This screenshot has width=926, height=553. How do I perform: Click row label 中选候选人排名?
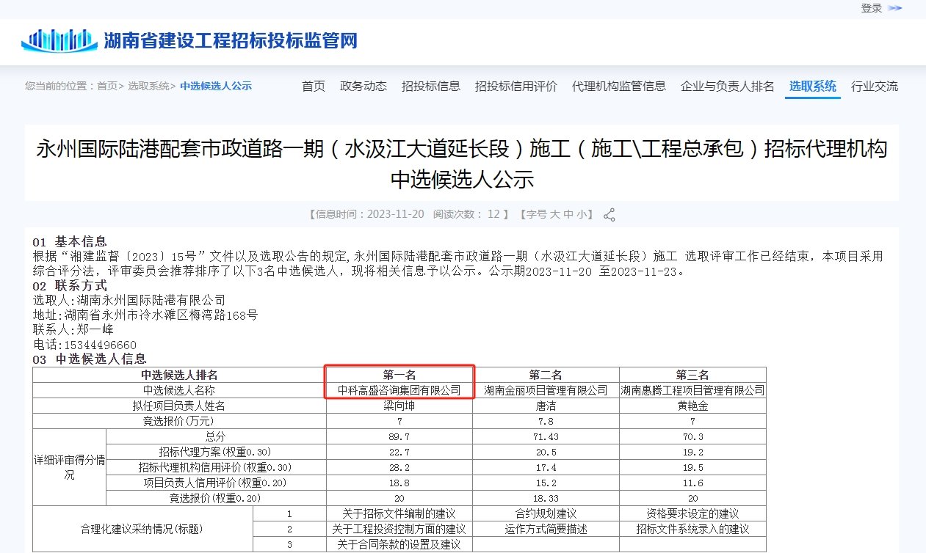(179, 375)
